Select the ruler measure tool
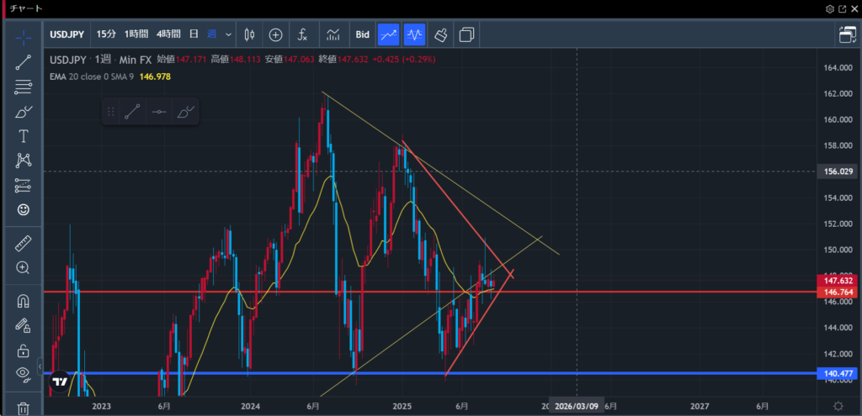This screenshot has width=862, height=416. pyautogui.click(x=23, y=243)
